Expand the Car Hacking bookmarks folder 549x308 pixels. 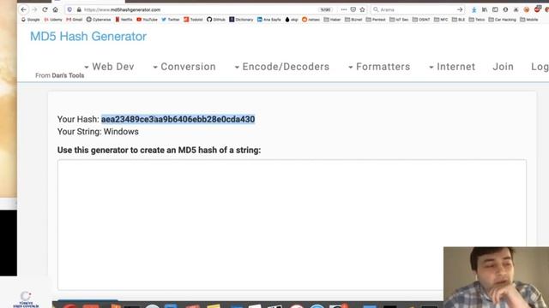[x=503, y=20]
